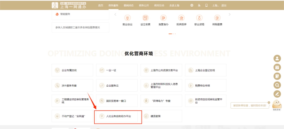284x129 pixels.
Task: Click the wheelchair accessibility icon
Action: pyautogui.click(x=199, y=5)
